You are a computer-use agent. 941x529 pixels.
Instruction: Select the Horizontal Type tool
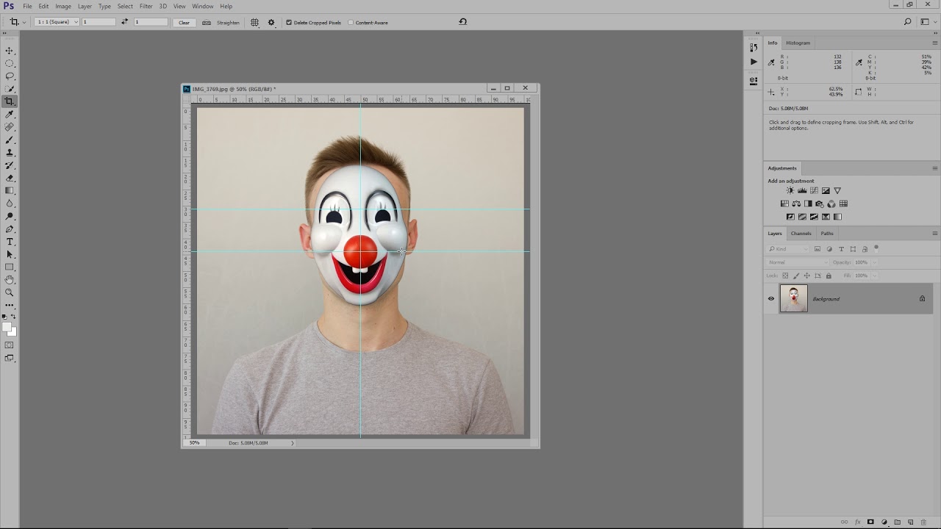tap(10, 242)
